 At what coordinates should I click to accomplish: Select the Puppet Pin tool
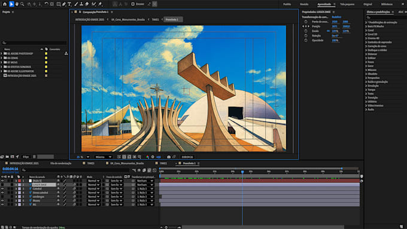pos(100,4)
